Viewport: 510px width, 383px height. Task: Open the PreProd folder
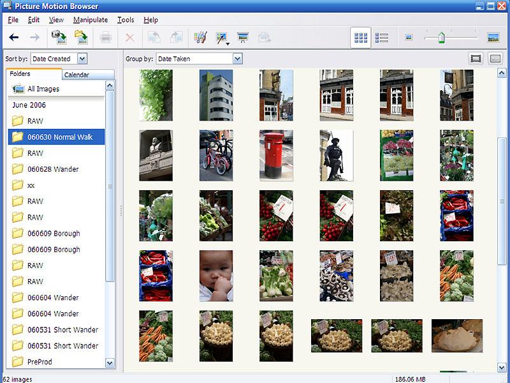(56, 361)
